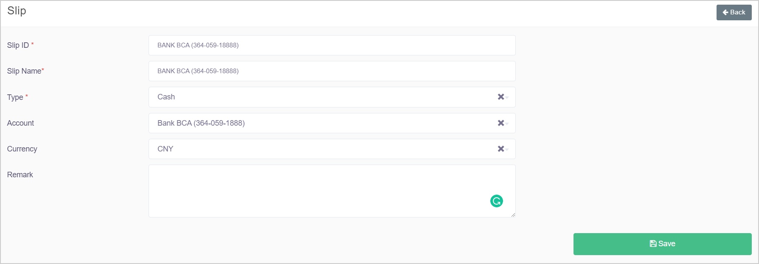Click the Remark textarea resize handle
759x264 pixels.
point(513,215)
